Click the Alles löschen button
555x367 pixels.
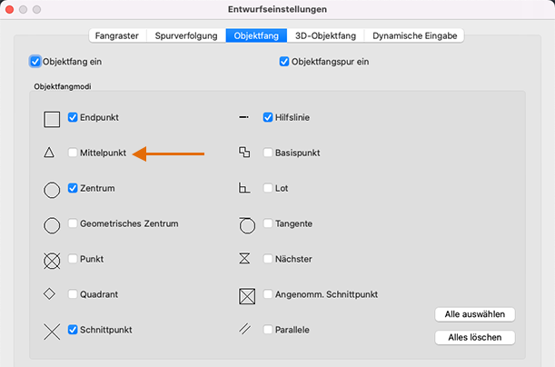(x=475, y=338)
